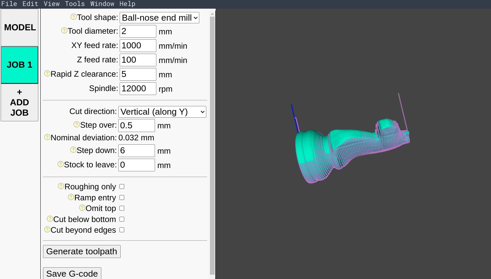
Task: Click the Cut below bottom help icon
Action: [x=50, y=219]
